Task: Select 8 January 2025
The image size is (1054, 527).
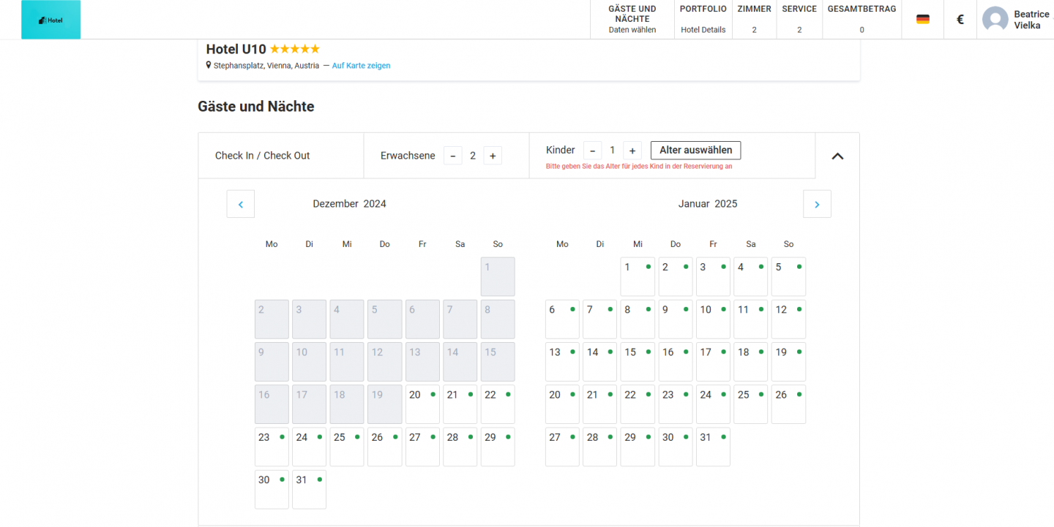Action: pos(638,319)
